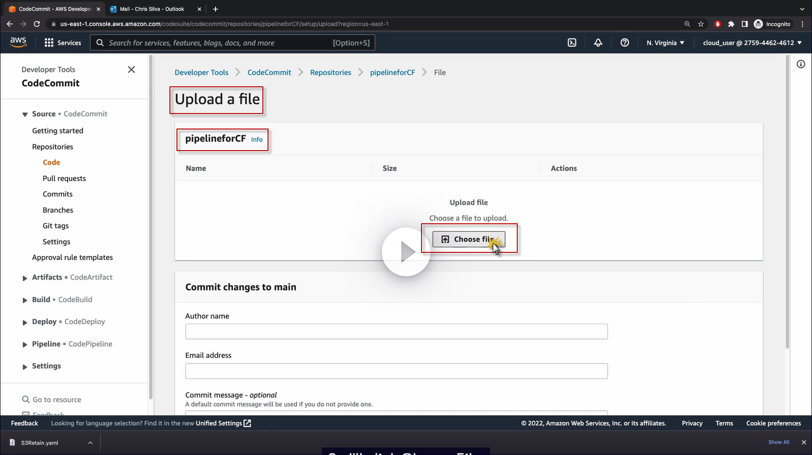812x455 pixels.
Task: Expand the Settings section in sidebar
Action: pyautogui.click(x=25, y=367)
